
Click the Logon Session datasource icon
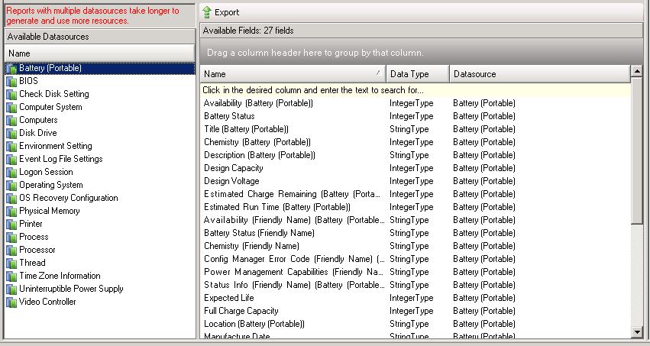point(11,172)
